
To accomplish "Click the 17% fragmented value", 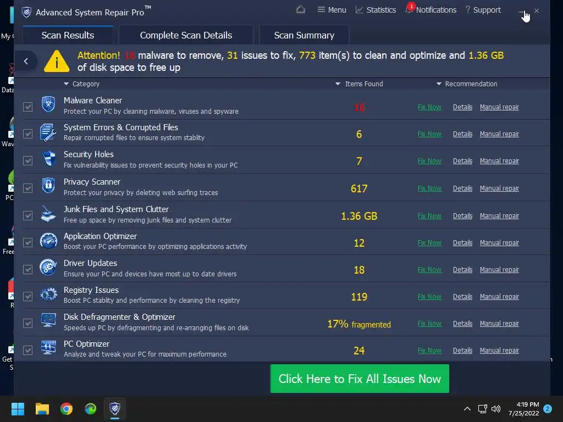I will (x=358, y=324).
